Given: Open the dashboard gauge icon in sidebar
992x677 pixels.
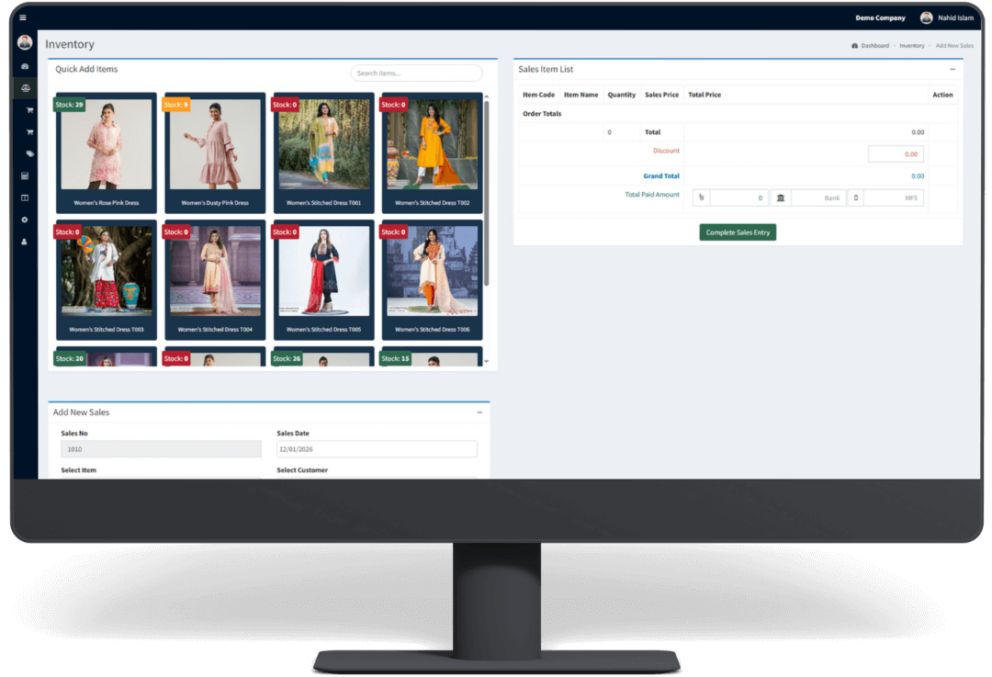Looking at the screenshot, I should pyautogui.click(x=25, y=67).
